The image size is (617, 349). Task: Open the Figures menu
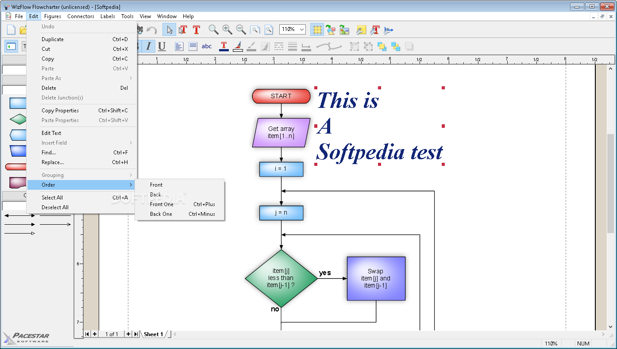click(x=53, y=16)
